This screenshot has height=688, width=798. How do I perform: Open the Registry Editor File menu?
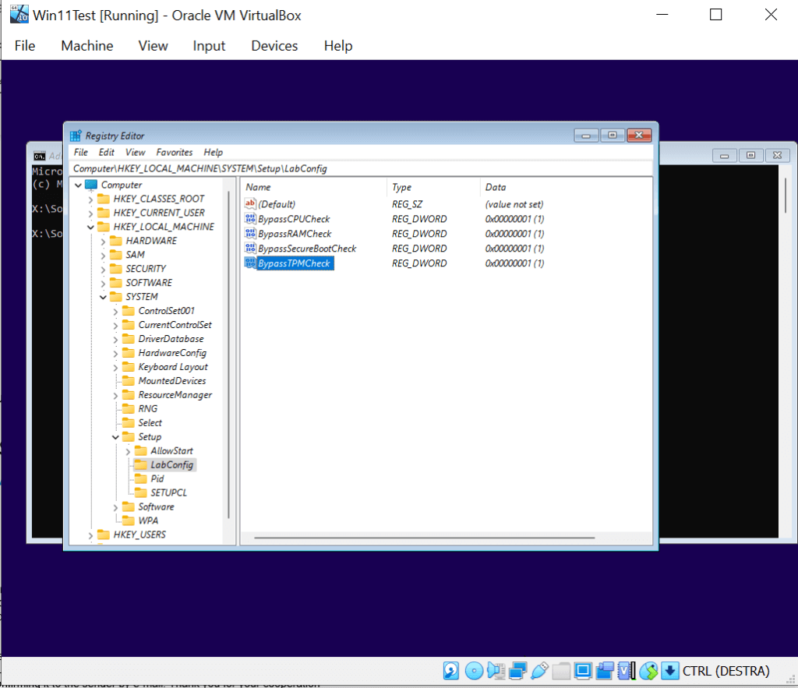click(x=81, y=152)
